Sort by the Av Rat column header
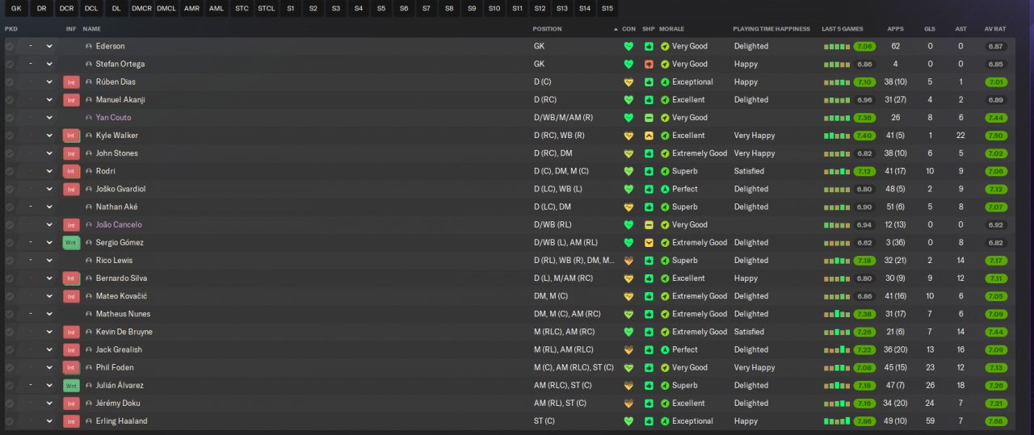The width and height of the screenshot is (1034, 435). [x=994, y=29]
